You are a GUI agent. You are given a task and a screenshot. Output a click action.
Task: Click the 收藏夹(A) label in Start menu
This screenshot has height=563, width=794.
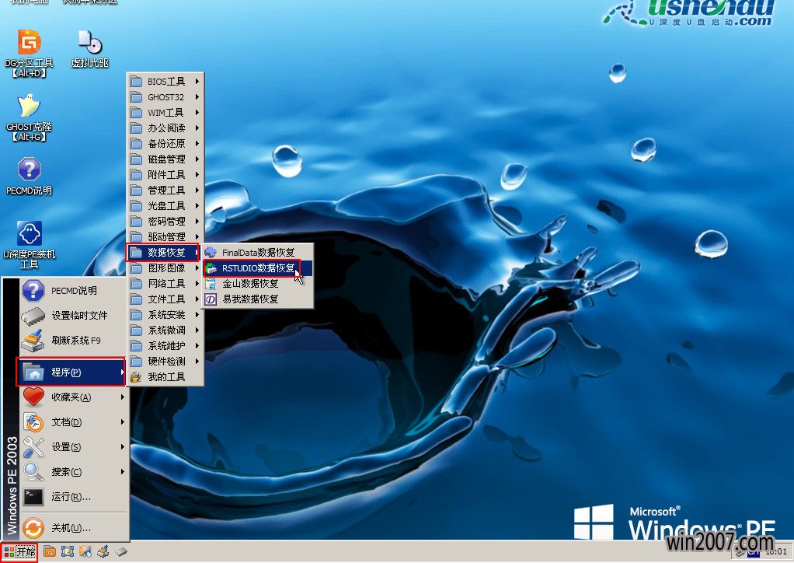71,397
